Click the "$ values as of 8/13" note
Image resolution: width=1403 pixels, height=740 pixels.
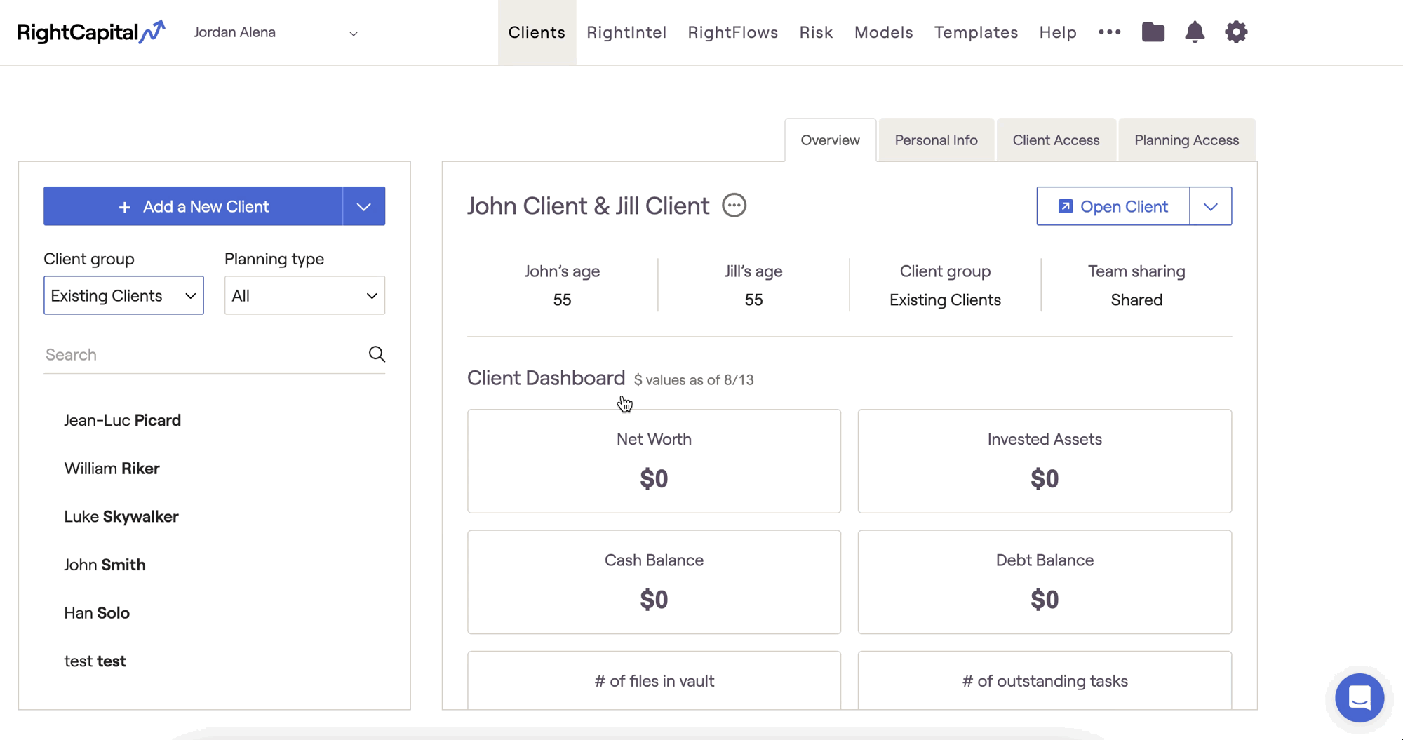[694, 380]
